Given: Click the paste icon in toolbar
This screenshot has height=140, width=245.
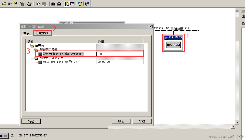Looking at the screenshot, I should [x=44, y=4].
